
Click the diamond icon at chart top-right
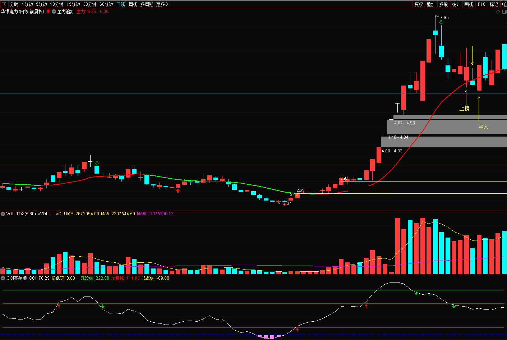(498, 12)
